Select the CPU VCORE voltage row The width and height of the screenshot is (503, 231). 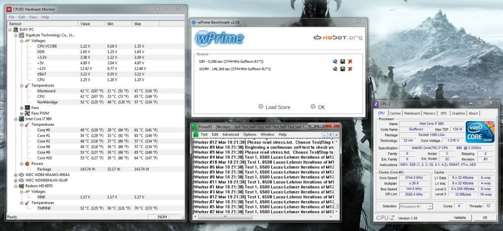(x=95, y=46)
